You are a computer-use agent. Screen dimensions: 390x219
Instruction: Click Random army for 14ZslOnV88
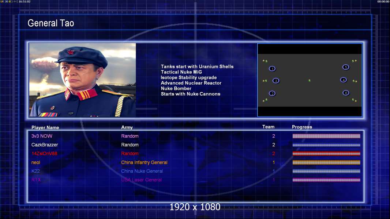(x=130, y=154)
